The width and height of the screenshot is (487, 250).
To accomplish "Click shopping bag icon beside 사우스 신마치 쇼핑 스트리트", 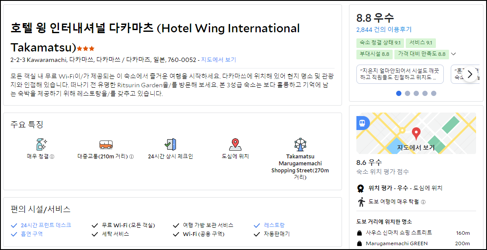I will click(359, 233).
